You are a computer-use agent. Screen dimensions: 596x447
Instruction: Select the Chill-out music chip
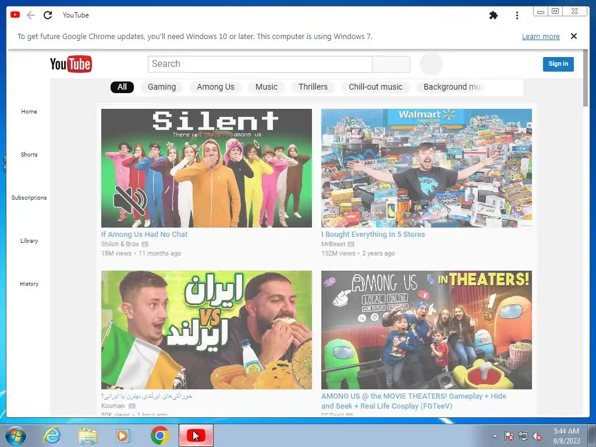(375, 87)
